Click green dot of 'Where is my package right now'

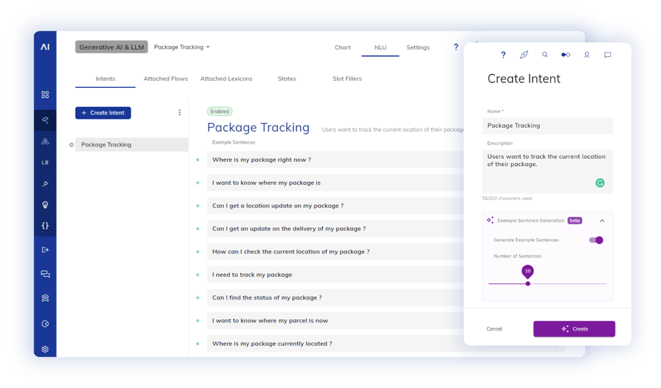tap(198, 159)
